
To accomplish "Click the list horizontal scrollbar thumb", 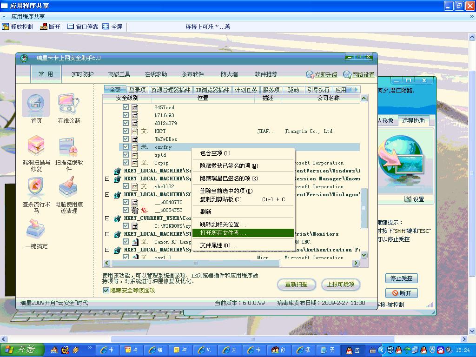I will click(x=196, y=263).
